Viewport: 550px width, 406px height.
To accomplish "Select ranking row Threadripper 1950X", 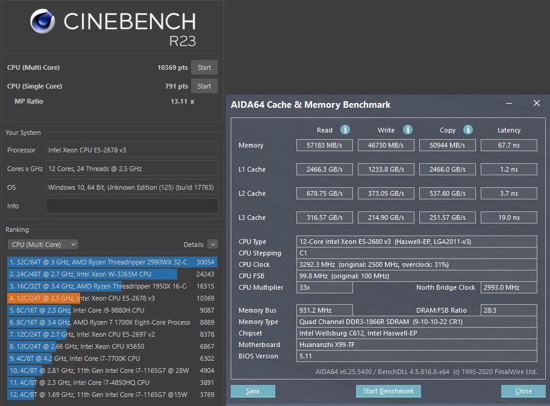I will pyautogui.click(x=112, y=286).
